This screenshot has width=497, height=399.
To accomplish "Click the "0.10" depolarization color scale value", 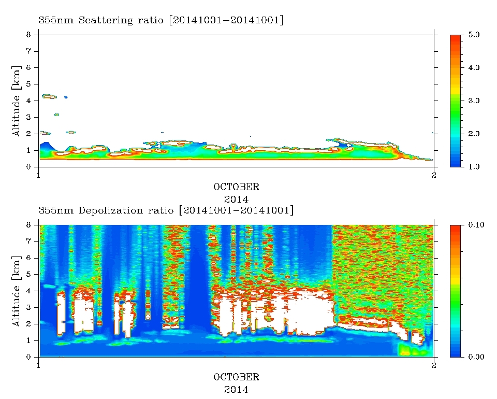I will point(476,225).
